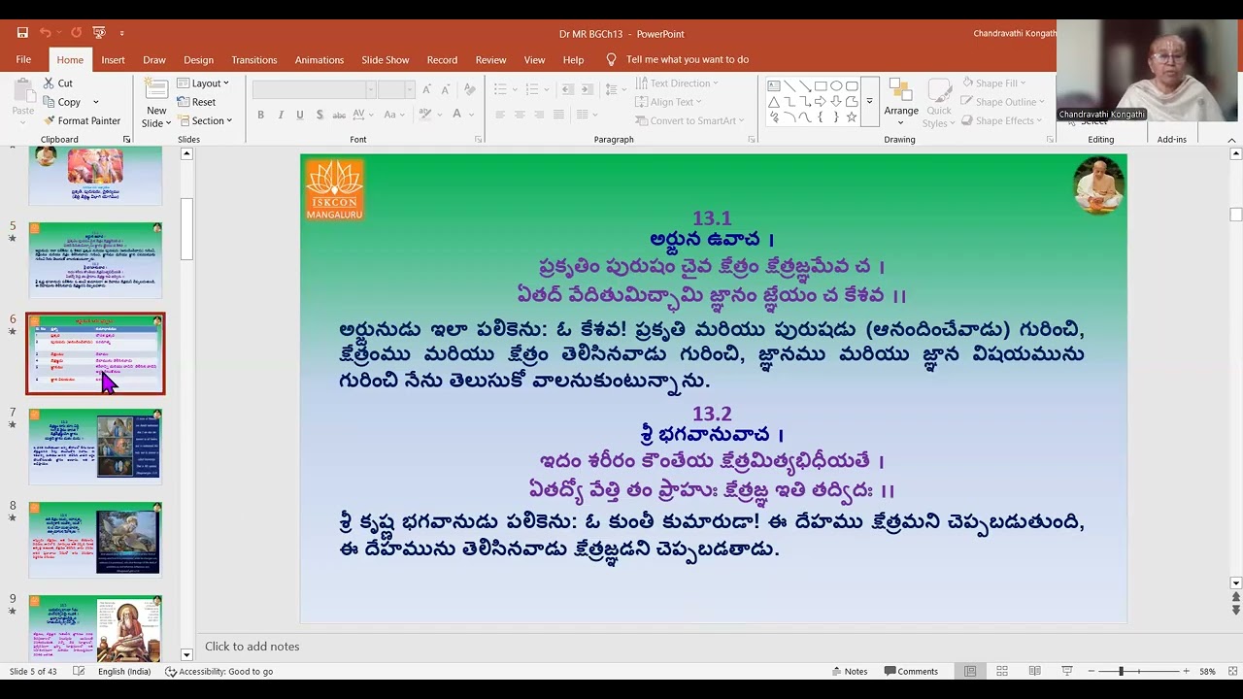Switch to Reading view icon
Screen dimensions: 1243x699
(1034, 671)
